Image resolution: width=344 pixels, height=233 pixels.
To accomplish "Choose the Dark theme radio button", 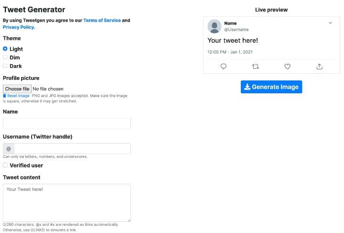I will 5,66.
